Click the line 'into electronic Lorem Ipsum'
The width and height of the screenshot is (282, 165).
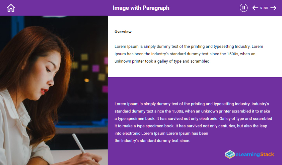(x=161, y=133)
